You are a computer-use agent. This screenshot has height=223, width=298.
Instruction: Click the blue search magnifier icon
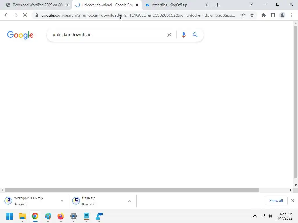[x=195, y=35]
